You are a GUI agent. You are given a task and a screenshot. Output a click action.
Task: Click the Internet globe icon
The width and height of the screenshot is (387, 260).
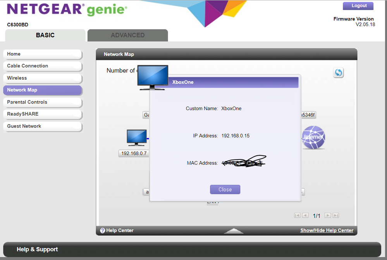coord(313,137)
